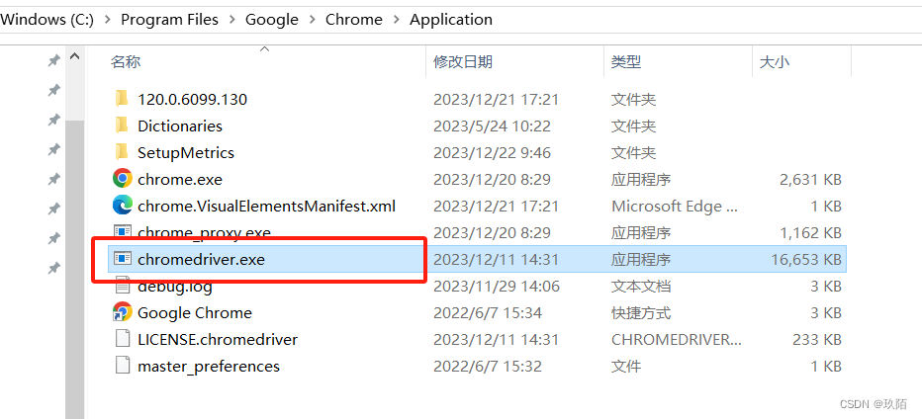
Task: Click date 2022/6/7 15:34
Action: [x=488, y=313]
